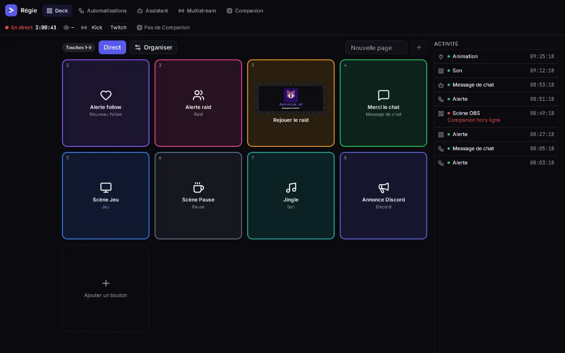Trigger the Merci le chat deck button
The image size is (565, 353).
[384, 103]
